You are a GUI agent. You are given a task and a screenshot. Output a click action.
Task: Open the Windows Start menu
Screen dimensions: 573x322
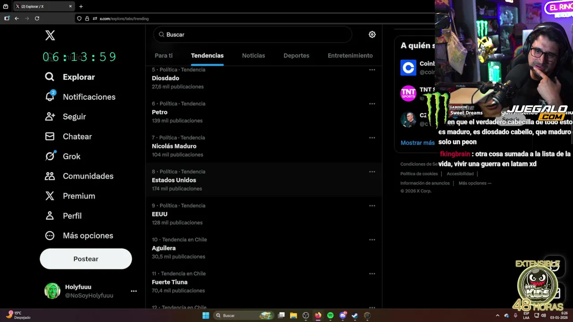[x=205, y=315]
